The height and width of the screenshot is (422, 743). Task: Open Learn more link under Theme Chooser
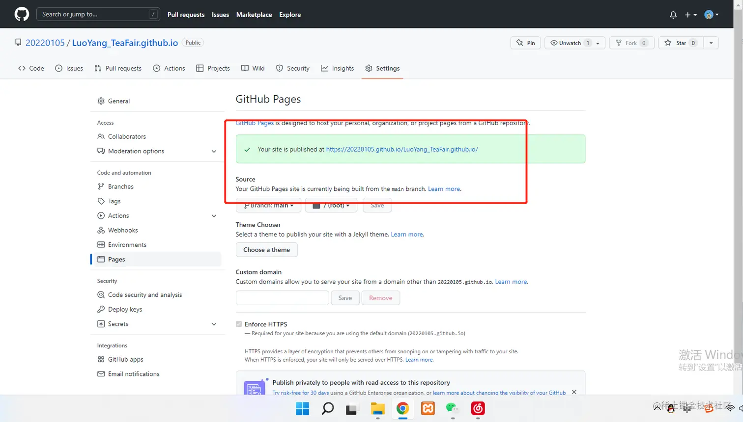pos(407,235)
